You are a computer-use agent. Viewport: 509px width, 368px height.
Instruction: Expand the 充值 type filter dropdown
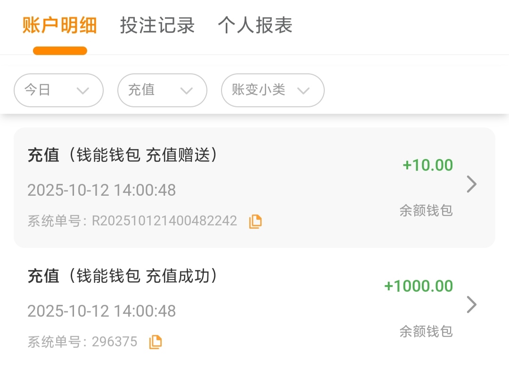(x=162, y=90)
